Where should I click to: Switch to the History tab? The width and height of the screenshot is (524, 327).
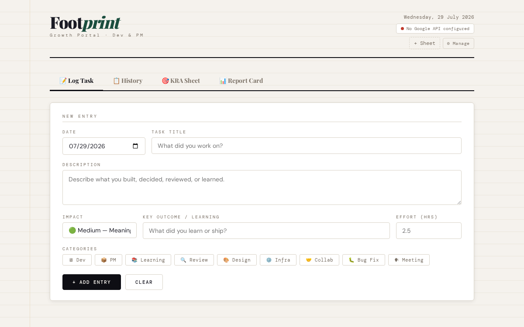tap(128, 81)
